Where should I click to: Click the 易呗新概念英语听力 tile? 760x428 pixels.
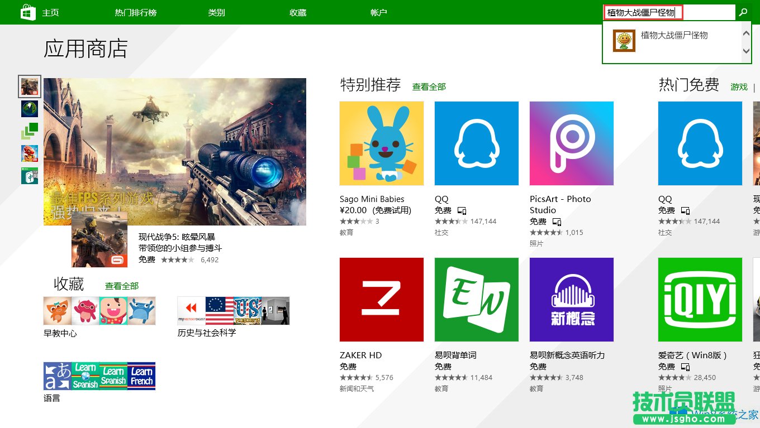[571, 299]
